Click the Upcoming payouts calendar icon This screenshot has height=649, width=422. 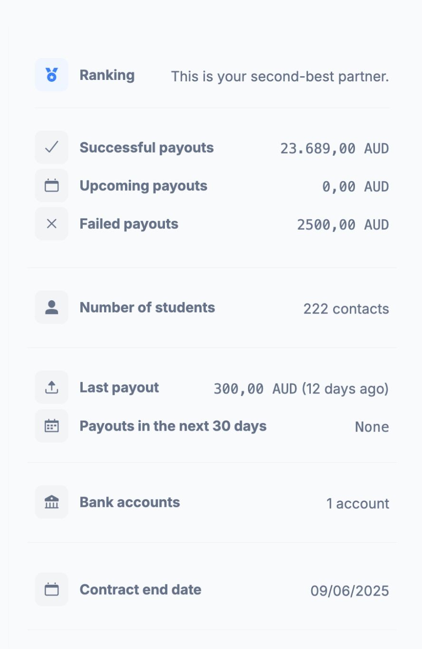pos(51,186)
